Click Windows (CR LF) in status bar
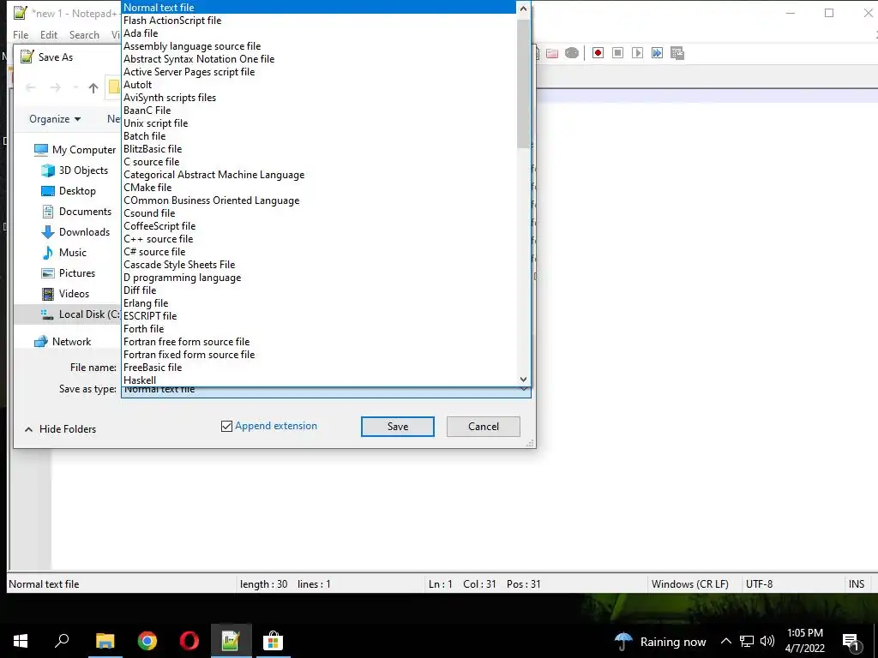This screenshot has width=878, height=658. [x=690, y=584]
